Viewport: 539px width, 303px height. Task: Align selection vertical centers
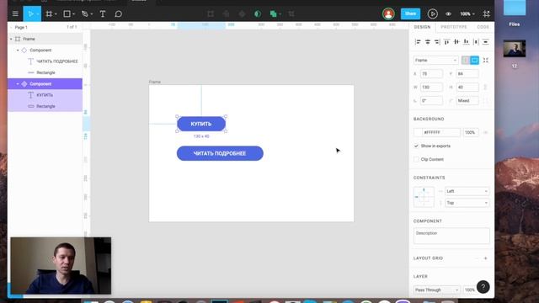[456, 42]
